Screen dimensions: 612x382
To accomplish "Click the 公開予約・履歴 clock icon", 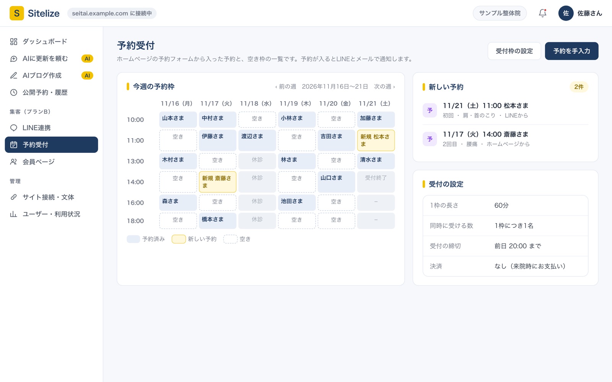I will click(x=14, y=92).
